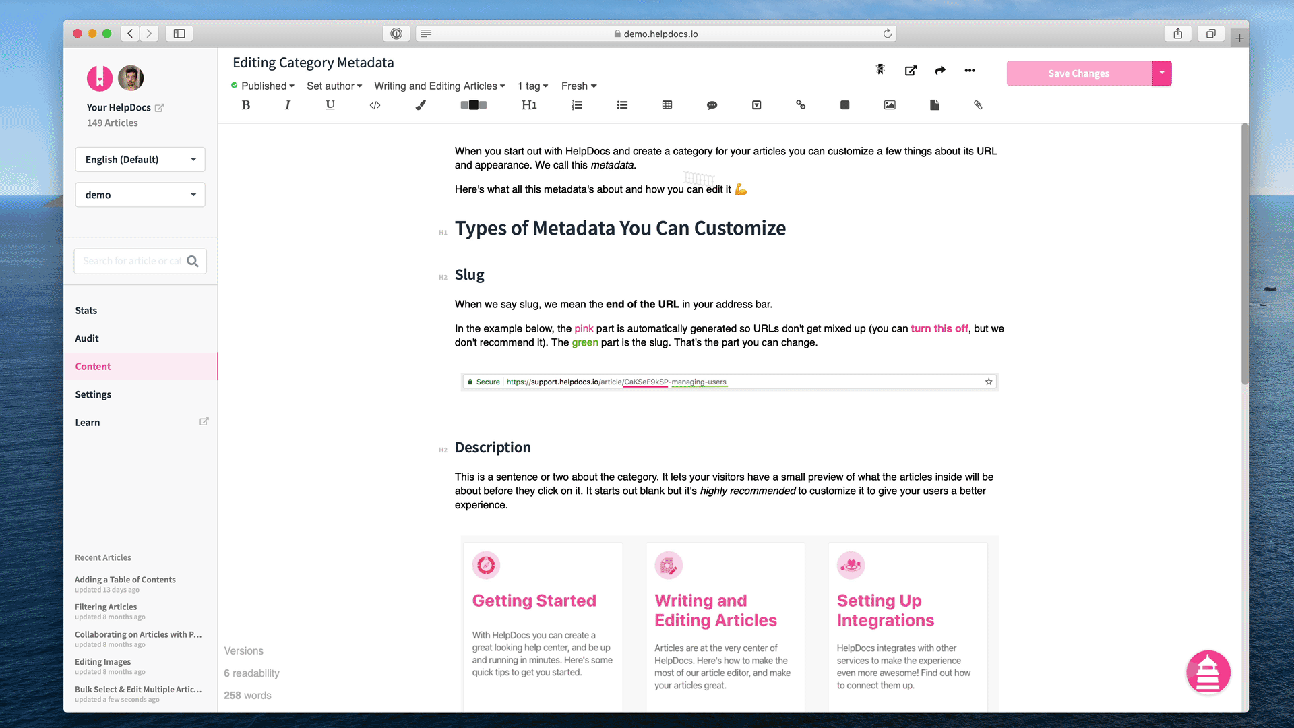1294x728 pixels.
Task: Open the Fresh status dropdown
Action: click(x=579, y=86)
